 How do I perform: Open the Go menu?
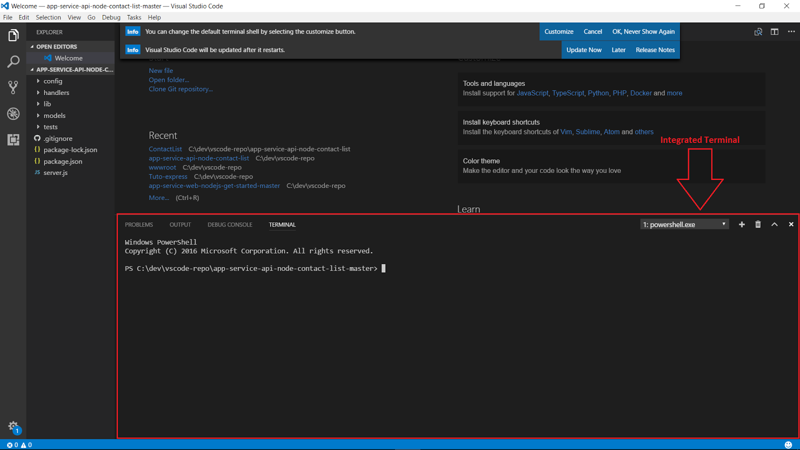(91, 17)
